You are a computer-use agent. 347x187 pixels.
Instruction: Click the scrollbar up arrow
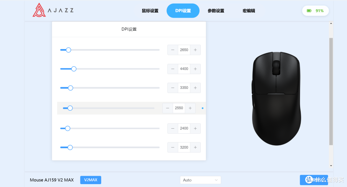click(331, 23)
